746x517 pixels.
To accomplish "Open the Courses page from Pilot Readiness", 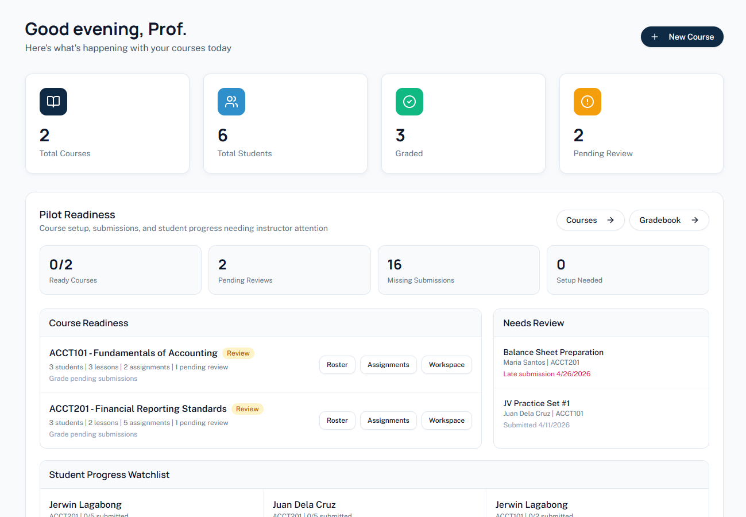I will click(x=590, y=220).
